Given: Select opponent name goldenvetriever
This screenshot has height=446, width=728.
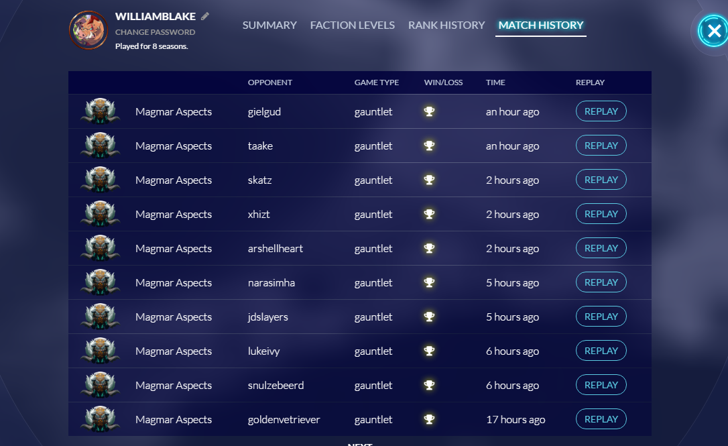Looking at the screenshot, I should [x=284, y=420].
